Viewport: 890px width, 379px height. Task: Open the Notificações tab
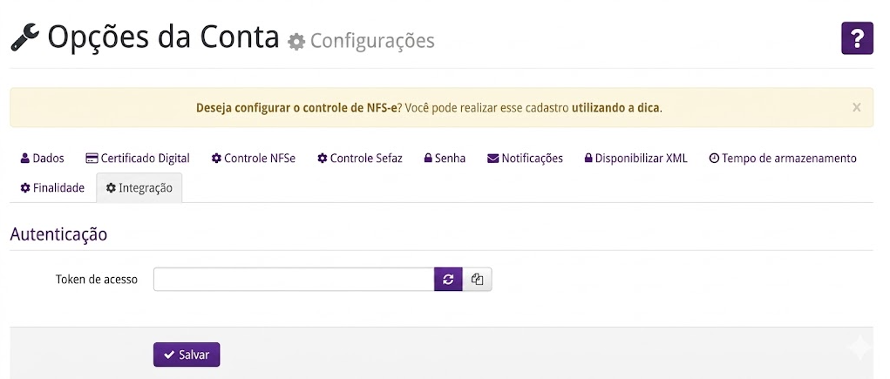525,159
